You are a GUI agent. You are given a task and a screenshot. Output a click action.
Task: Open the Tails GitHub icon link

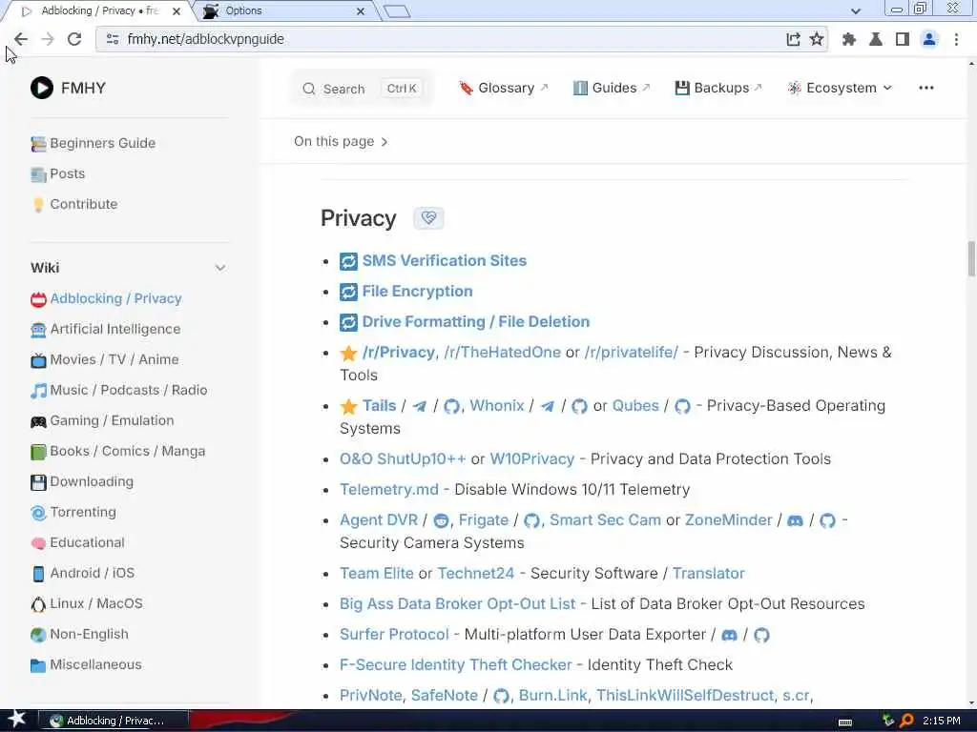[x=451, y=406]
